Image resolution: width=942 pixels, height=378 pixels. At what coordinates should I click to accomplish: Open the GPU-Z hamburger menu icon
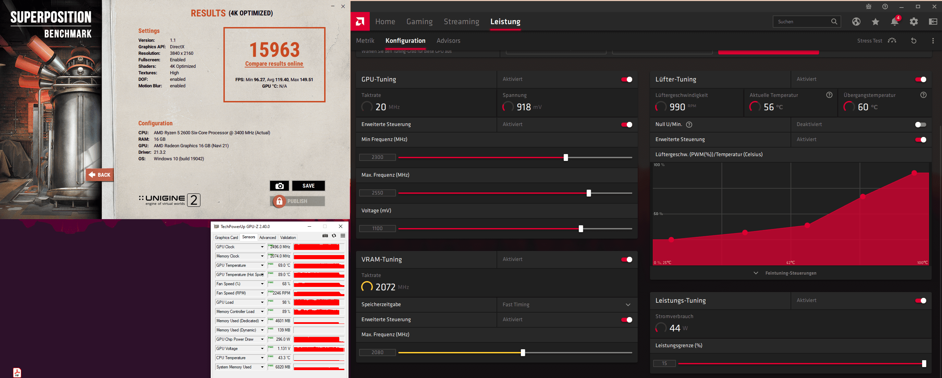pyautogui.click(x=343, y=236)
